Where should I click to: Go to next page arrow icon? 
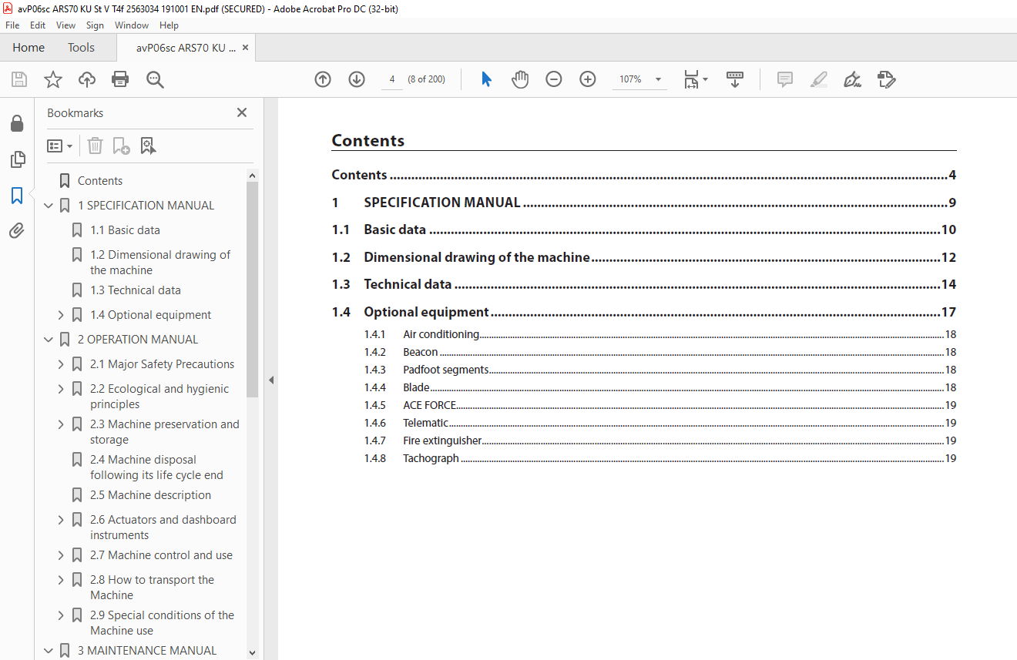[357, 79]
